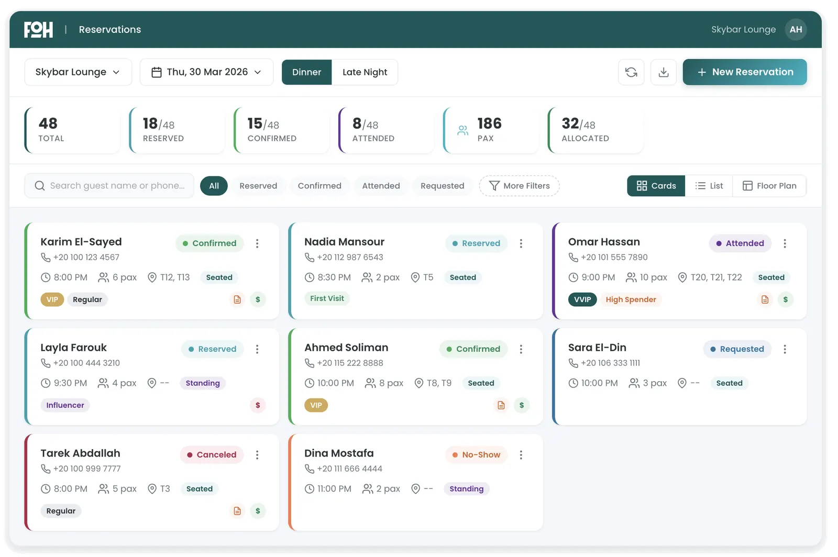The width and height of the screenshot is (838, 557).
Task: Open Sara El-Din's three-dot menu
Action: (785, 349)
